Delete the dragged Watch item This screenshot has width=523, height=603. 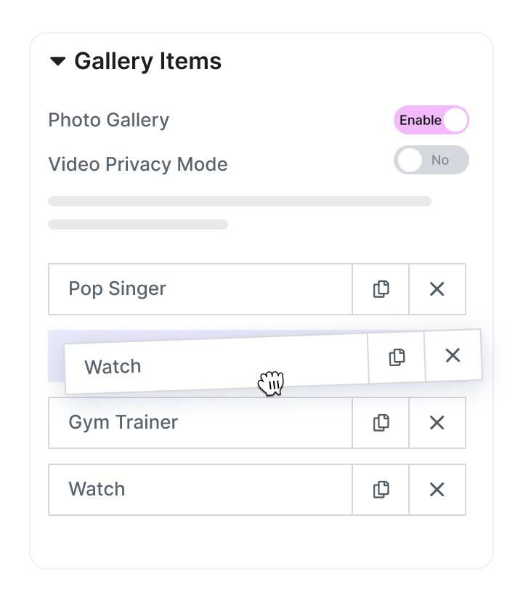[453, 355]
